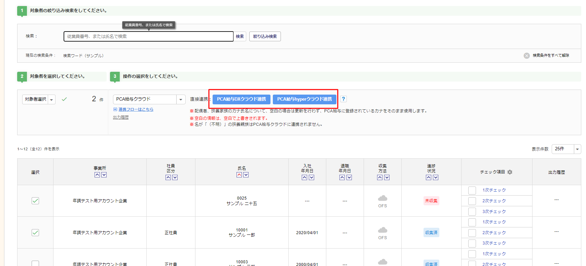The height and width of the screenshot is (266, 586).
Task: Click OFS cloud icon for サンプル 二十五
Action: tap(382, 198)
